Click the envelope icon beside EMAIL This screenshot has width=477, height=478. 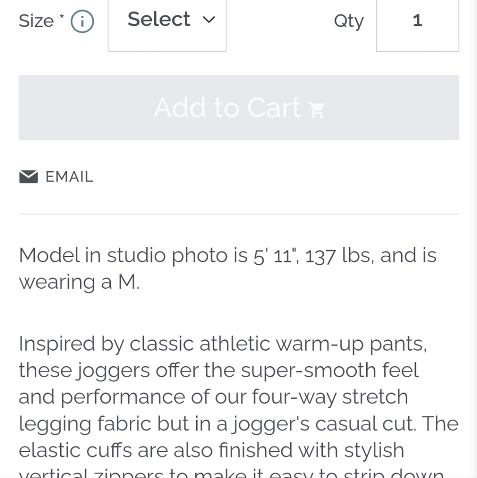(x=28, y=176)
